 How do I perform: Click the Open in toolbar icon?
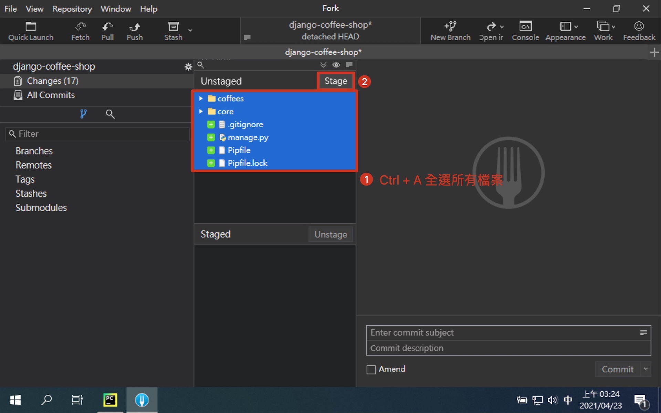coord(491,27)
